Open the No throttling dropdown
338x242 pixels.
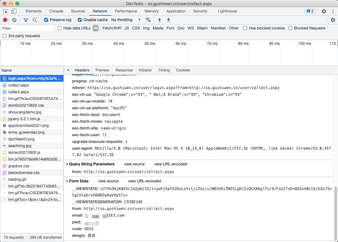pyautogui.click(x=126, y=20)
